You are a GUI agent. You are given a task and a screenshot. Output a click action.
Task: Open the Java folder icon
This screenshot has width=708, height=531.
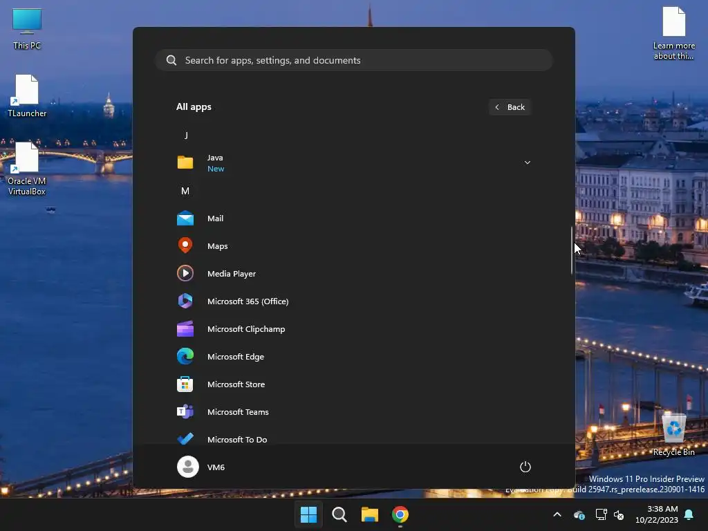[x=185, y=162]
